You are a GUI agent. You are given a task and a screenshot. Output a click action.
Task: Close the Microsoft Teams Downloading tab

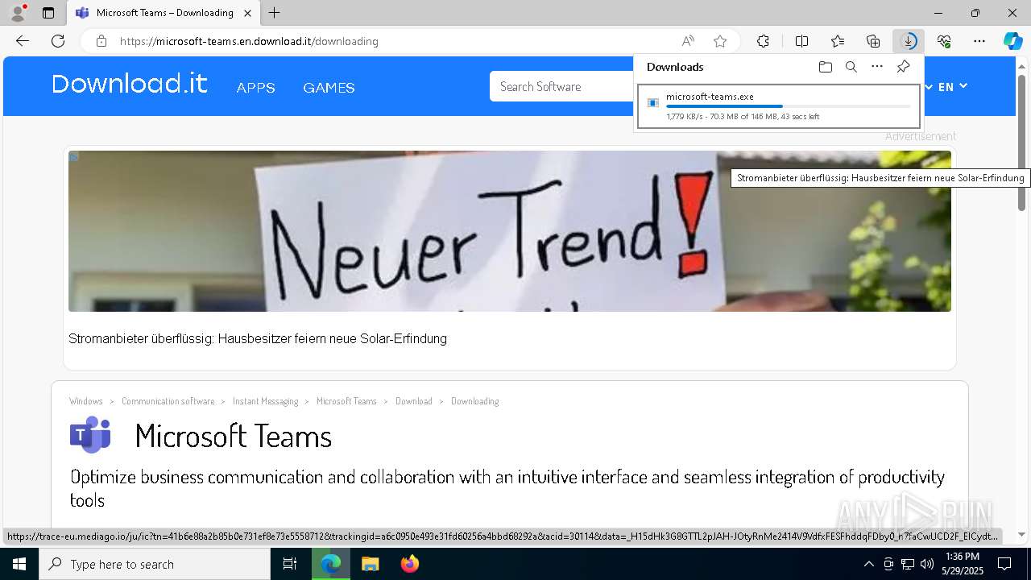click(248, 13)
